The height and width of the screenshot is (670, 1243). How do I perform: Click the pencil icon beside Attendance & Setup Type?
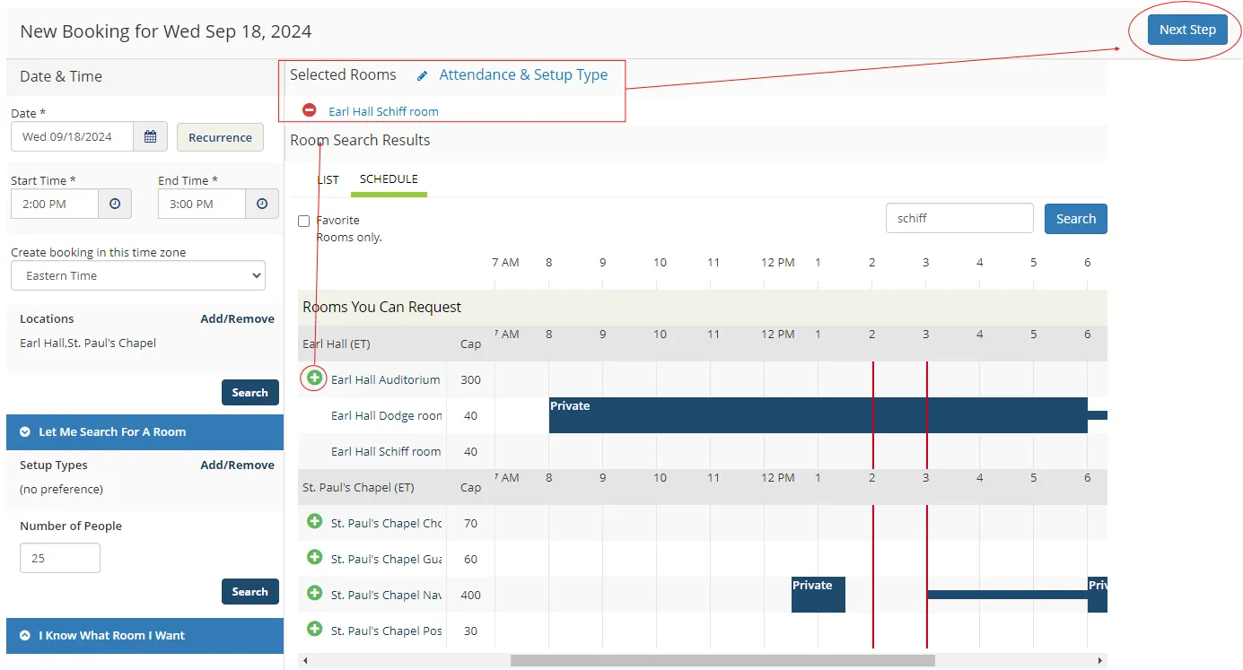point(423,76)
